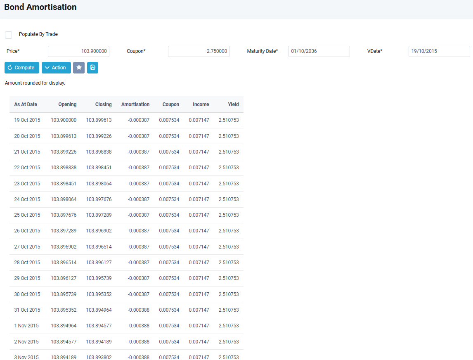Click the Opening column header
This screenshot has width=473, height=360.
67,104
